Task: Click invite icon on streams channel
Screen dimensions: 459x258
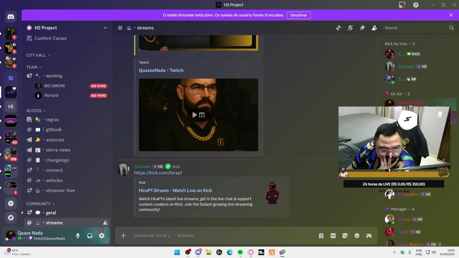Action: point(105,223)
